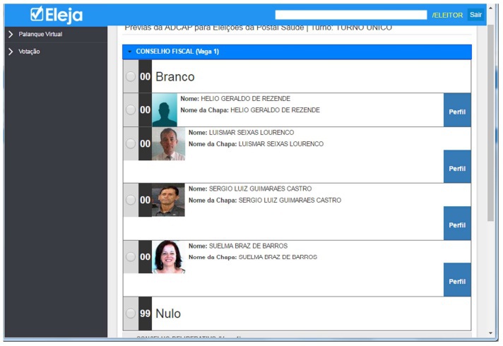The image size is (503, 346).
Task: Expand the Palanque Virtual chevron
Action: tap(11, 34)
